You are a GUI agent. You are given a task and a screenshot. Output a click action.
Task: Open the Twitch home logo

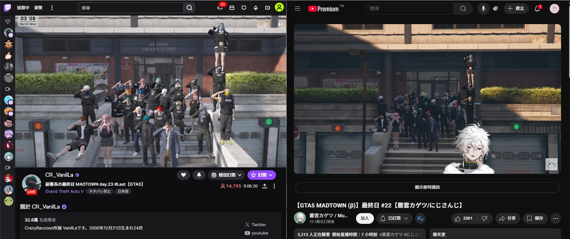7,8
